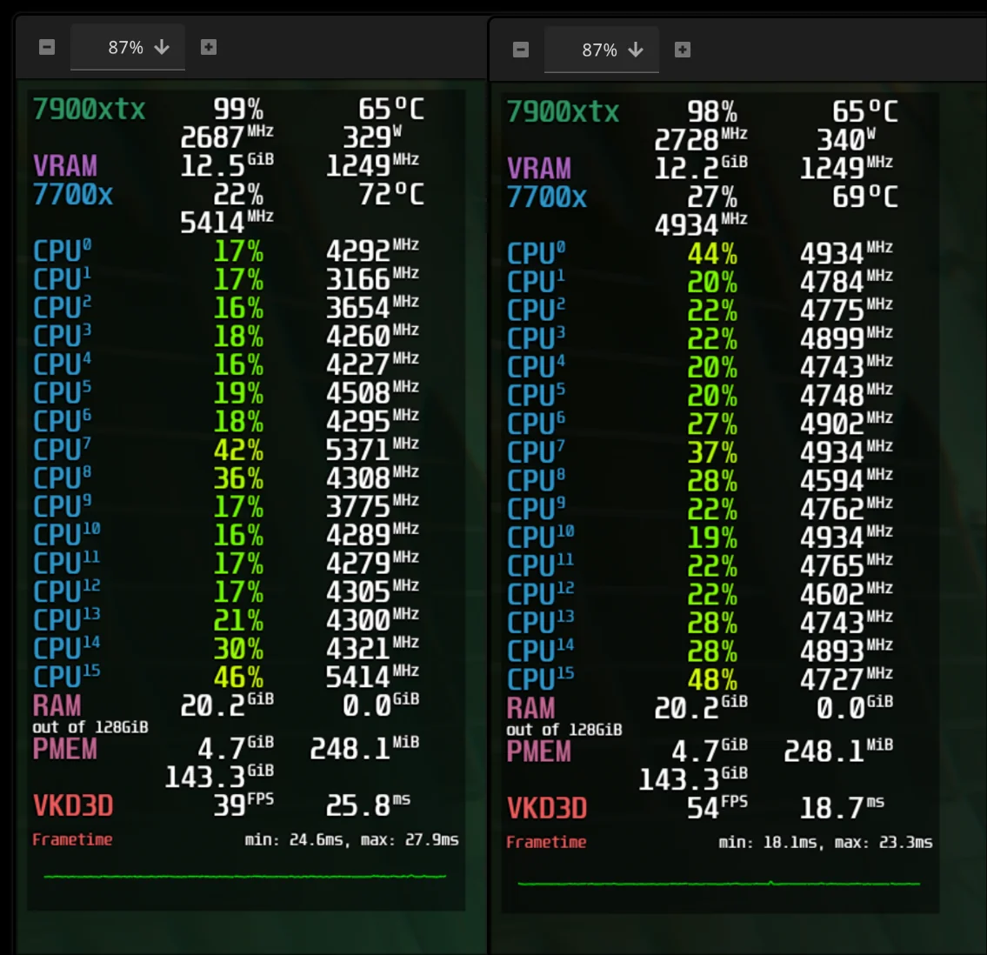Viewport: 987px width, 955px height.
Task: Click the left frametime graph line
Action: click(x=245, y=876)
